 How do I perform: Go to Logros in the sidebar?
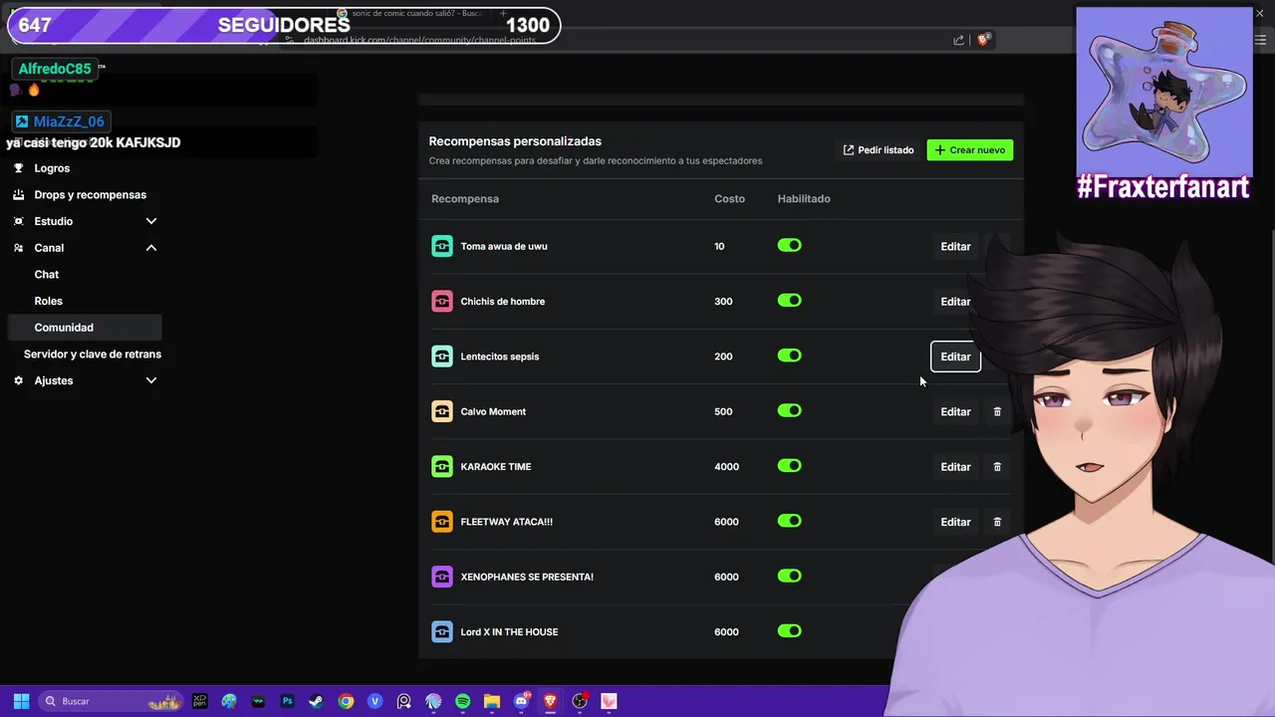pos(52,168)
